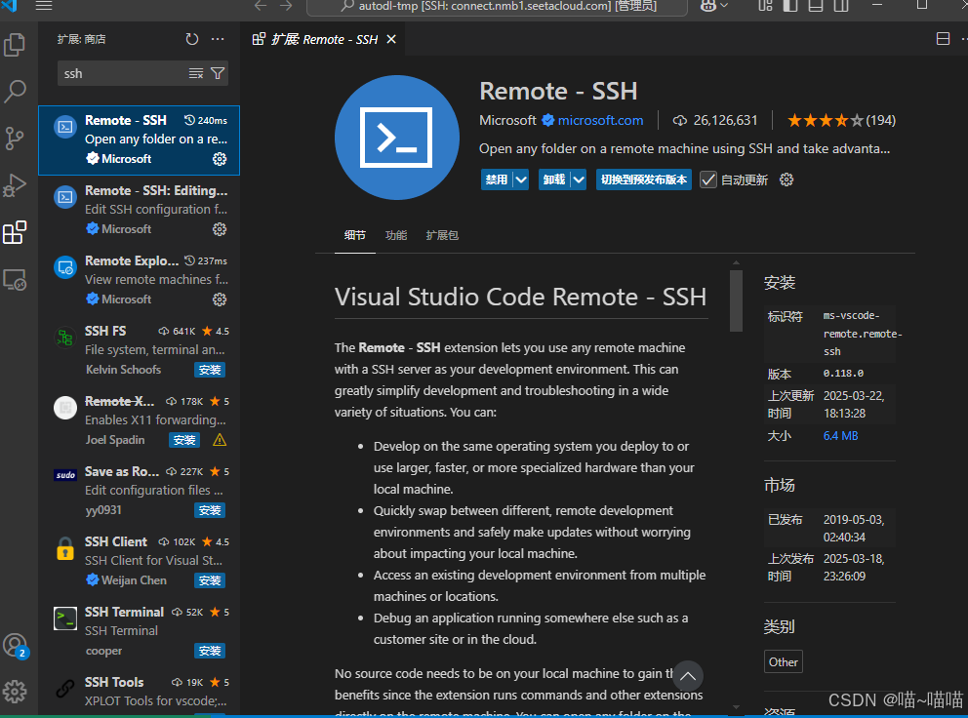Refresh the extensions marketplace list

pos(192,39)
